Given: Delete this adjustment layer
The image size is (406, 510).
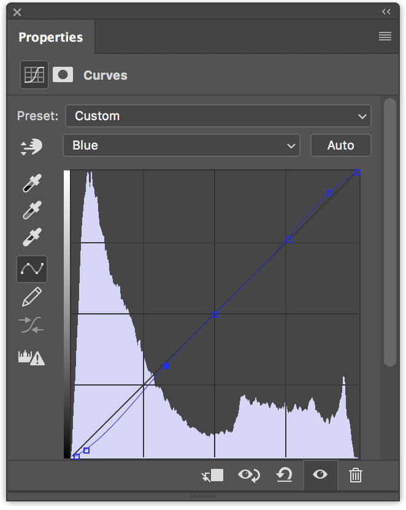Looking at the screenshot, I should [x=356, y=475].
